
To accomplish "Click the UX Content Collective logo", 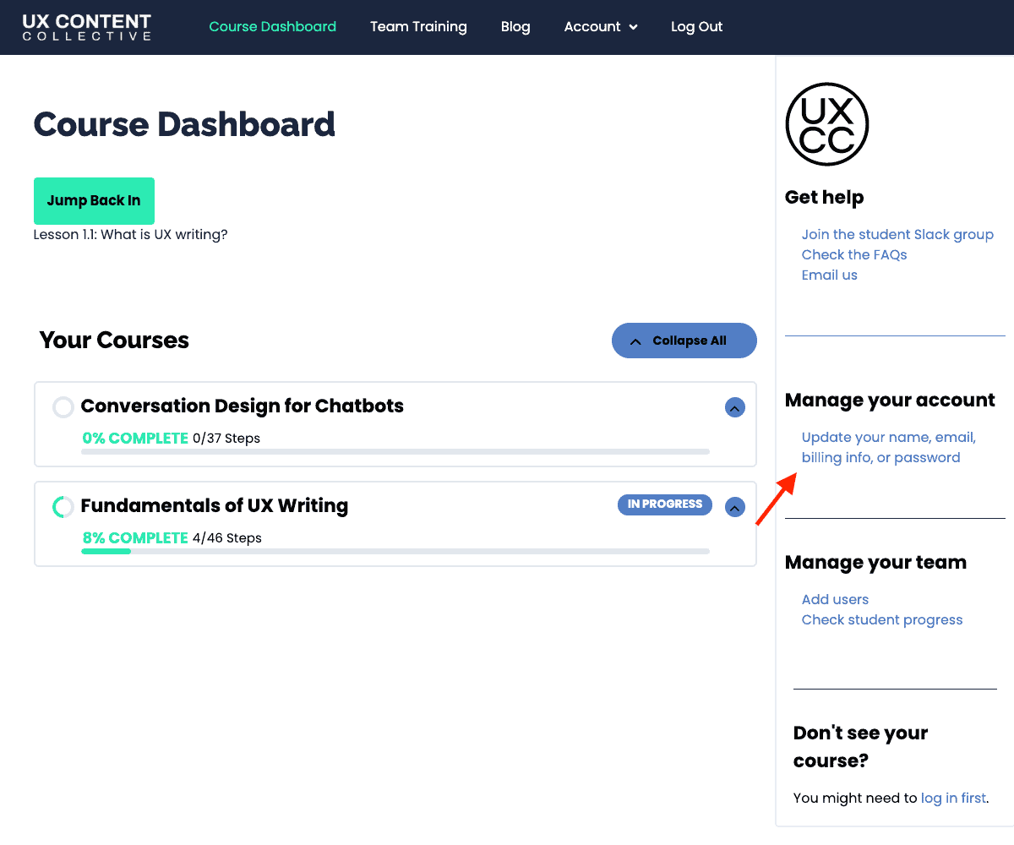I will pyautogui.click(x=87, y=27).
